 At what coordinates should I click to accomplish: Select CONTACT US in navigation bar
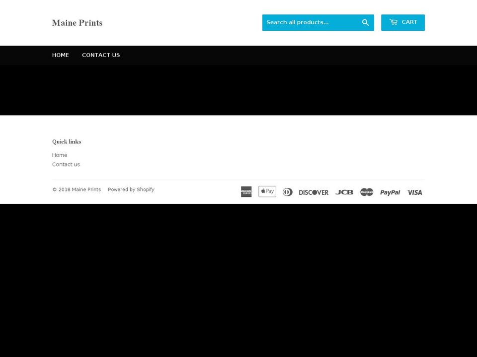(101, 55)
